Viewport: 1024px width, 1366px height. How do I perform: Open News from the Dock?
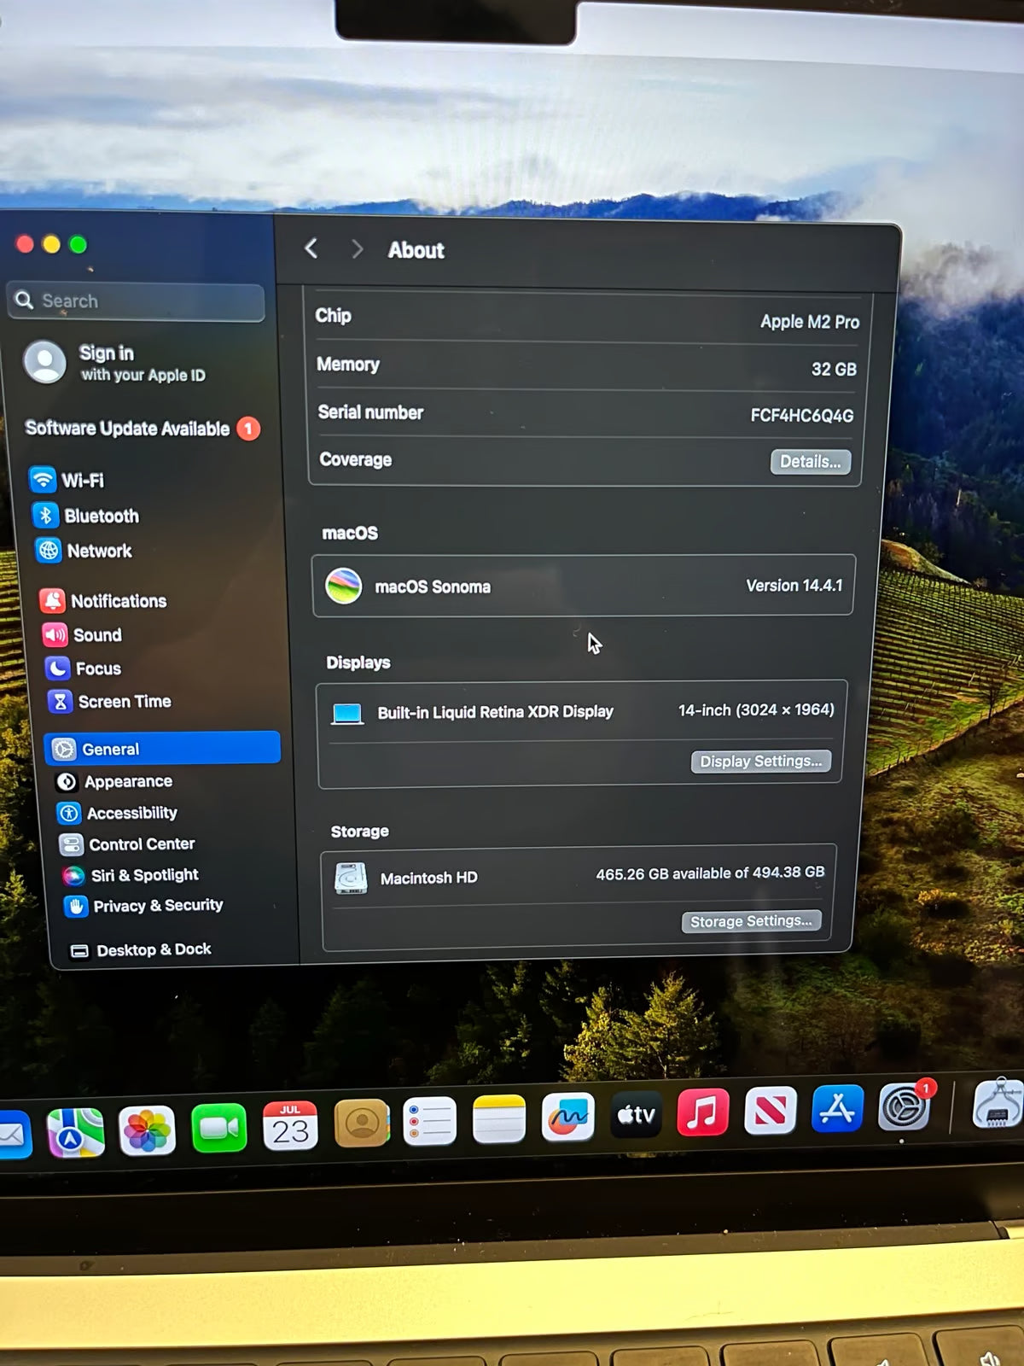771,1111
